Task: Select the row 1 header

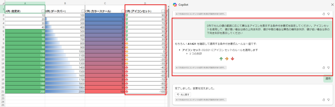Action: (x=3, y=9)
